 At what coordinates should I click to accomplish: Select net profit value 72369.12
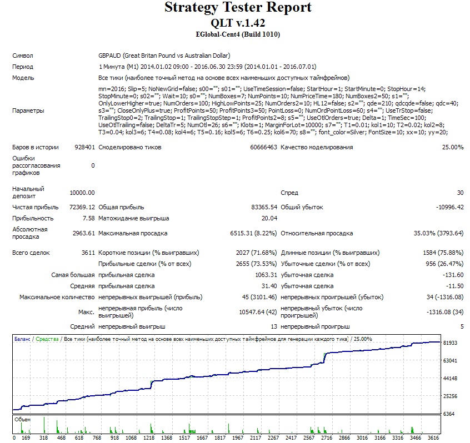pyautogui.click(x=82, y=207)
